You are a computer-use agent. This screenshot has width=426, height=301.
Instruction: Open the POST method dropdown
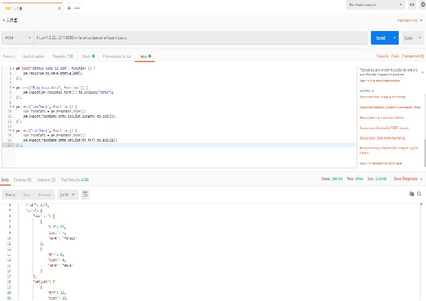pos(18,38)
